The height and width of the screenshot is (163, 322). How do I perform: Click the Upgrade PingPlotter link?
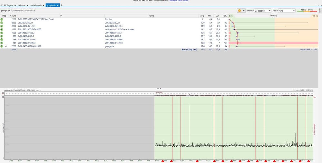tap(179, 1)
